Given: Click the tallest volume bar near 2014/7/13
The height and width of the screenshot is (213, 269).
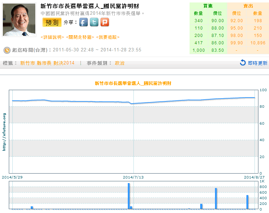Looking at the screenshot, I should coord(128,196).
